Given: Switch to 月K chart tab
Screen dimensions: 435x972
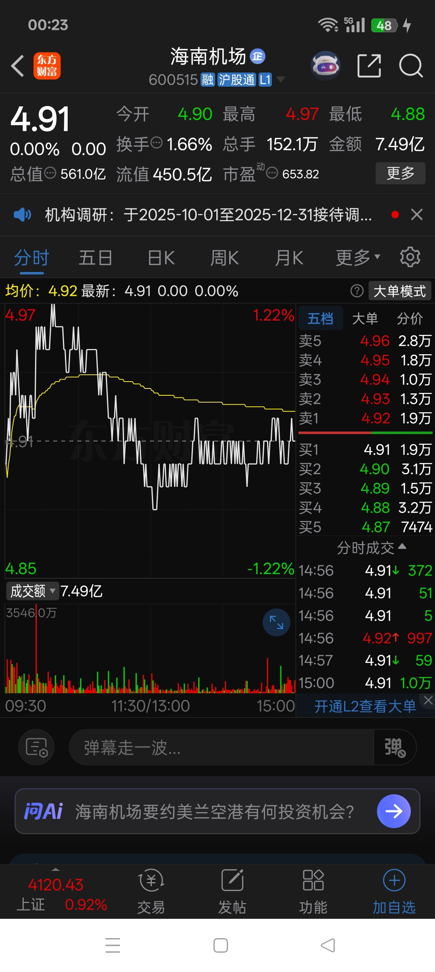Looking at the screenshot, I should 289,258.
